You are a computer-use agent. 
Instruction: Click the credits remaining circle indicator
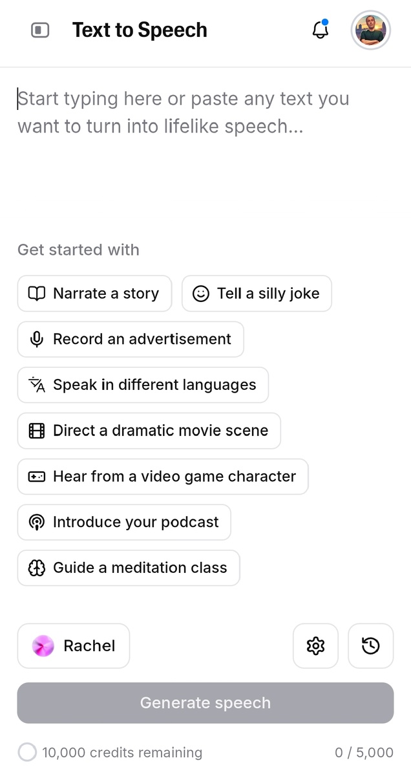coord(27,752)
